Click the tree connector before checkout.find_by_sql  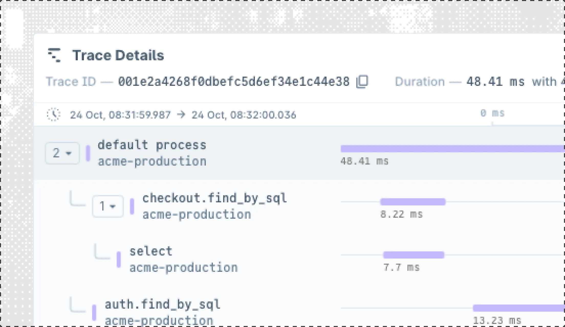(77, 200)
